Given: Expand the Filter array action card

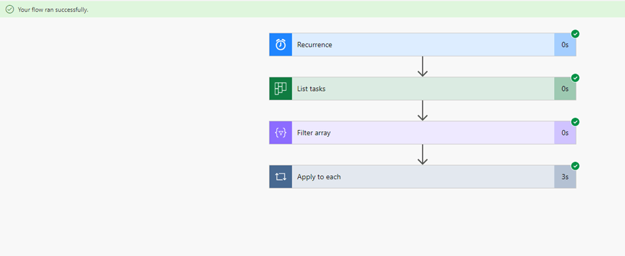Looking at the screenshot, I should coord(423,133).
